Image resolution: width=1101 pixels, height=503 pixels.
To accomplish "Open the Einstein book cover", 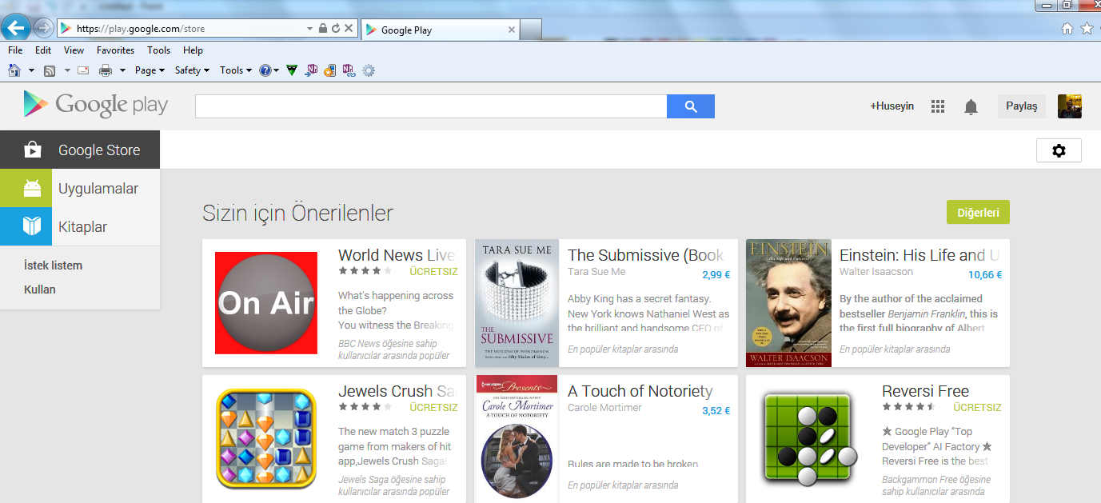I will (788, 303).
